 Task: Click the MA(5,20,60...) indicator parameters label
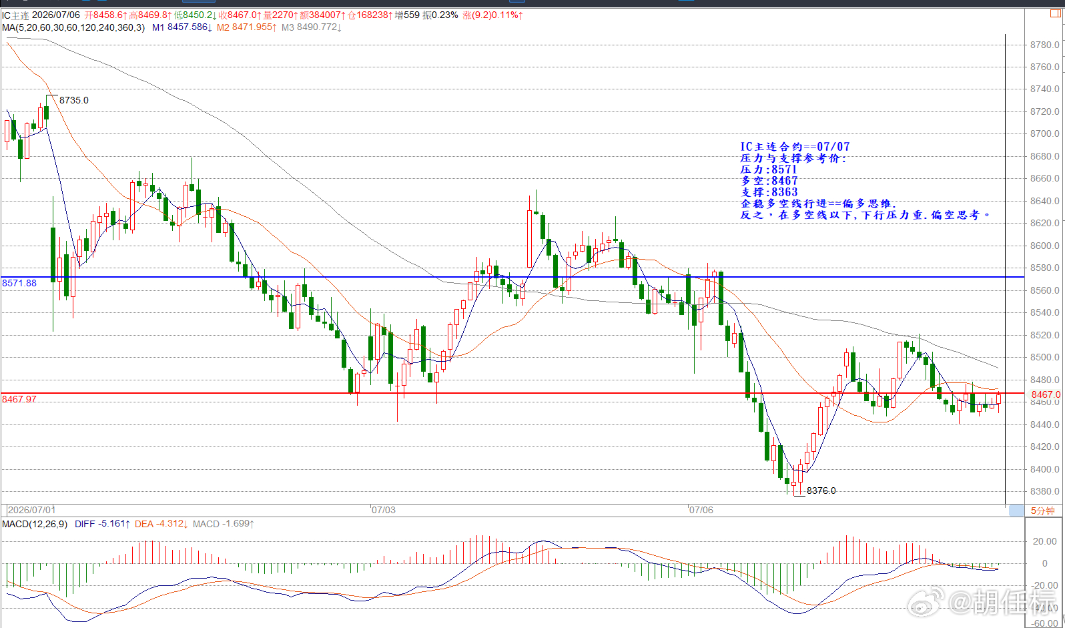click(x=73, y=27)
